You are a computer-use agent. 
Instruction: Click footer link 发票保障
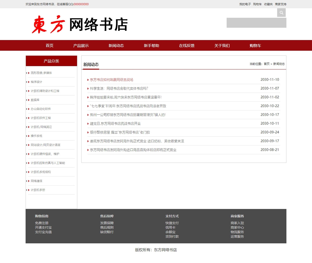tap(107, 223)
